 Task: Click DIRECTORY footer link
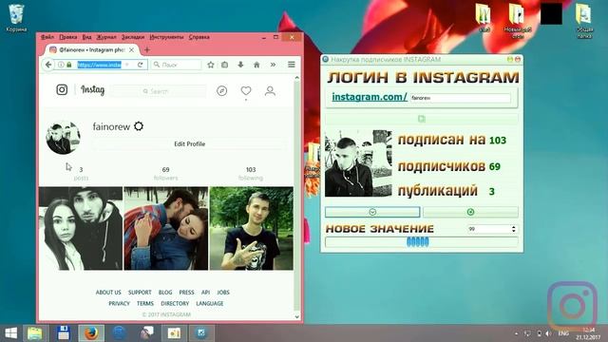(x=175, y=304)
